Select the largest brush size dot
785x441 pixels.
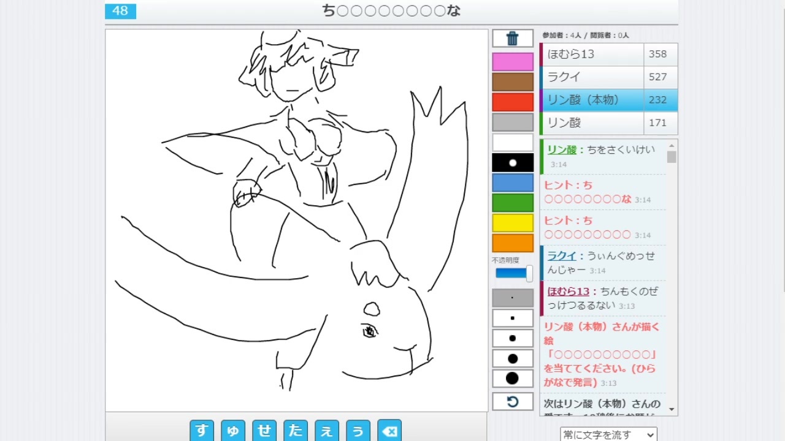click(513, 379)
